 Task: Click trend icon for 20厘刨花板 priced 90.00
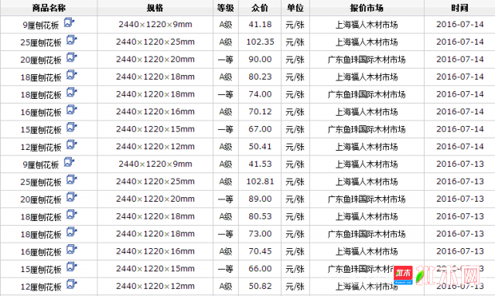(x=72, y=57)
